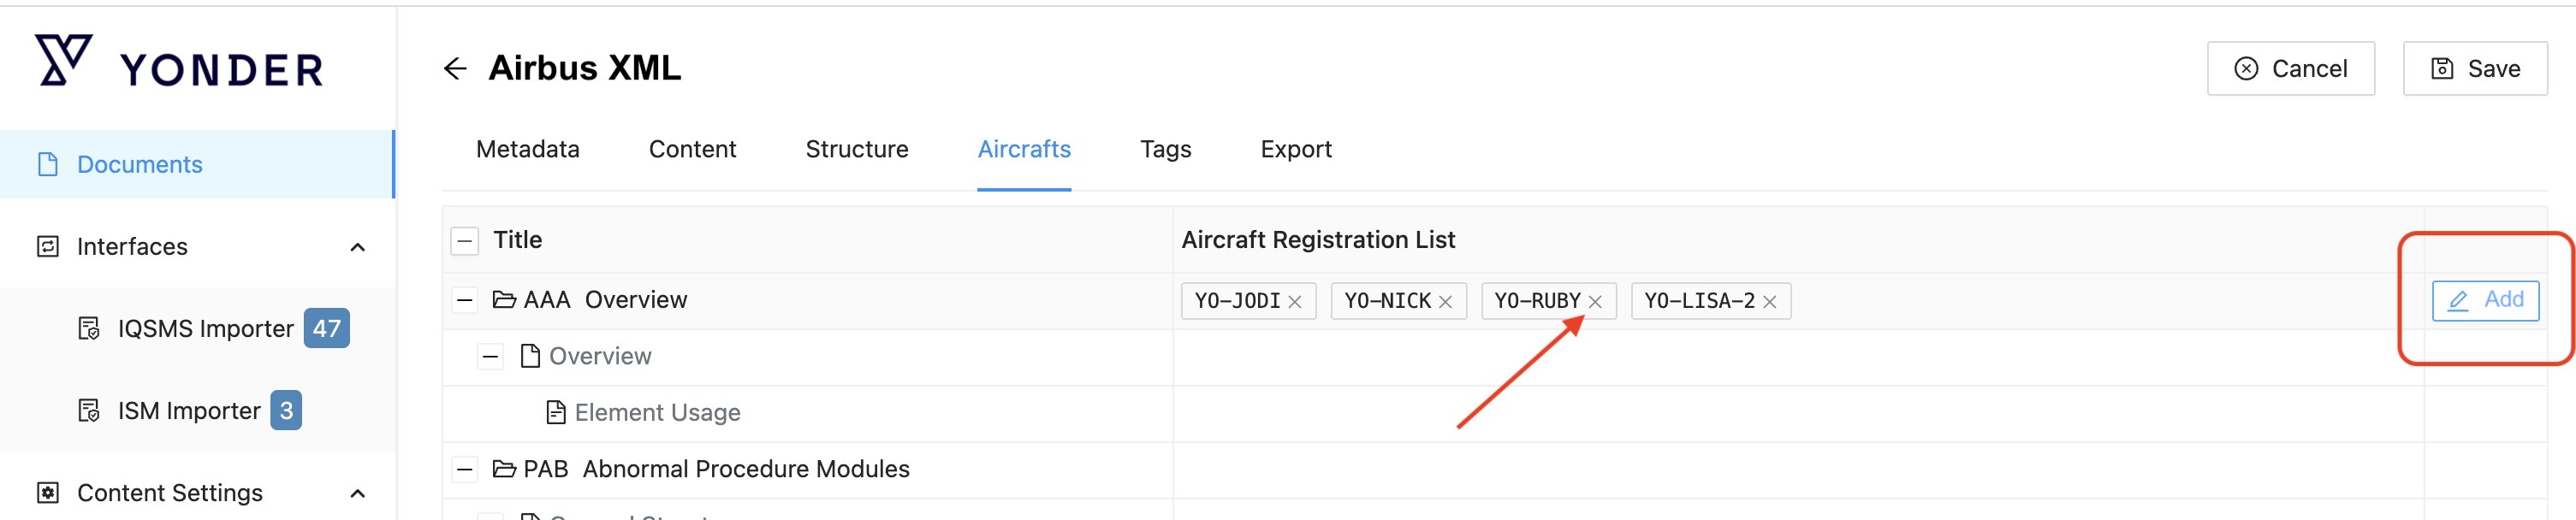This screenshot has height=520, width=2576.
Task: Open the IQSMS Importer interface
Action: pyautogui.click(x=205, y=329)
